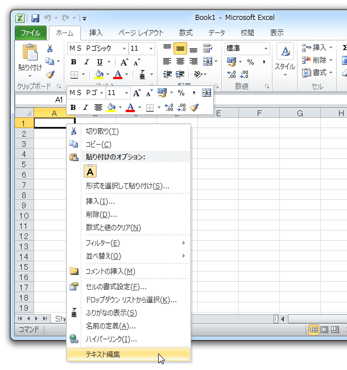Click the スタイル button in ribbon
Viewport: 347px width, 370px height.
(x=285, y=60)
